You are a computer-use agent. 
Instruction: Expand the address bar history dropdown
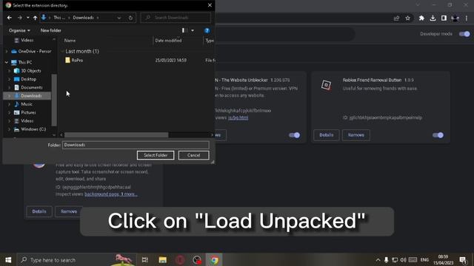pos(119,18)
